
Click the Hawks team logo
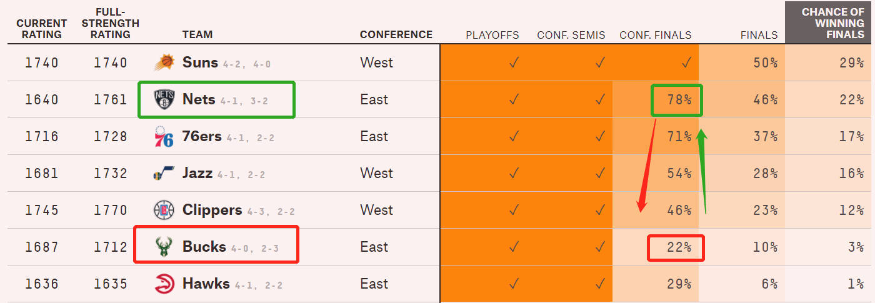click(164, 284)
